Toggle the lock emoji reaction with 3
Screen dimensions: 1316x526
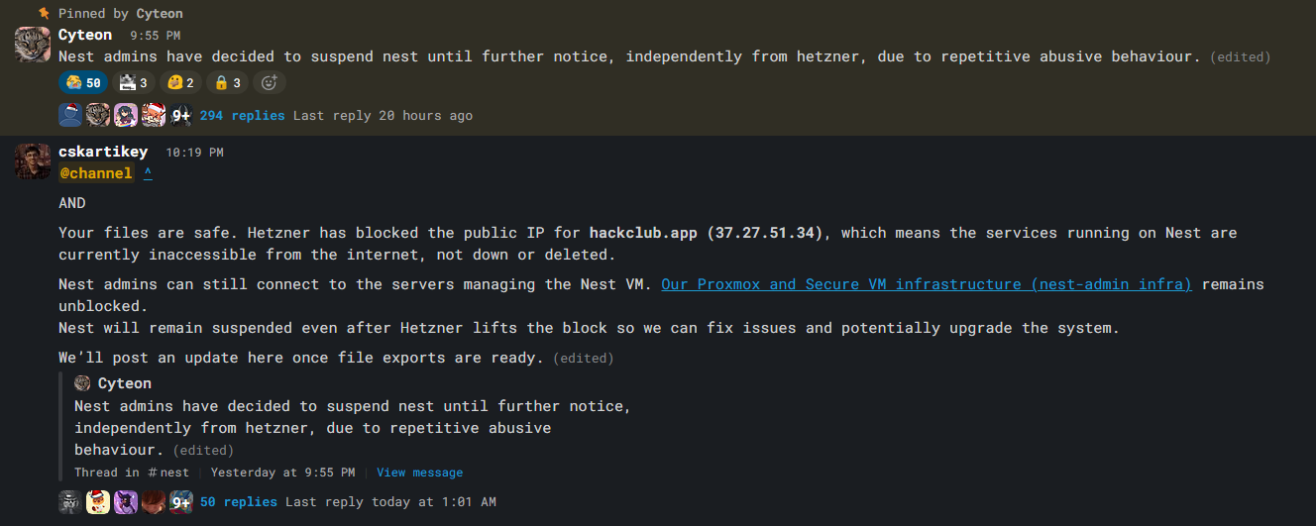[228, 83]
